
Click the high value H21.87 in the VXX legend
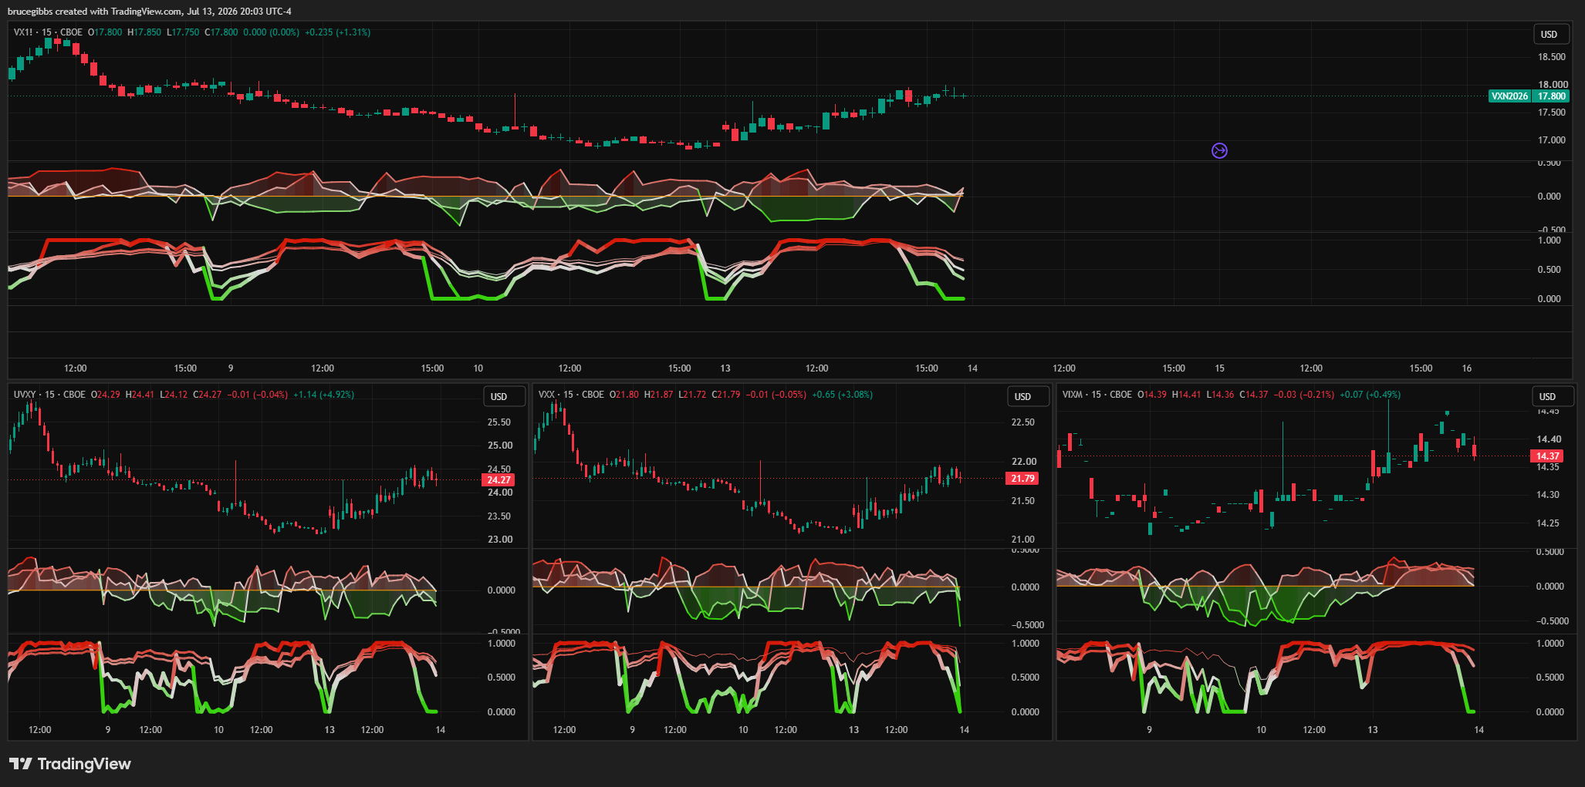tap(659, 395)
